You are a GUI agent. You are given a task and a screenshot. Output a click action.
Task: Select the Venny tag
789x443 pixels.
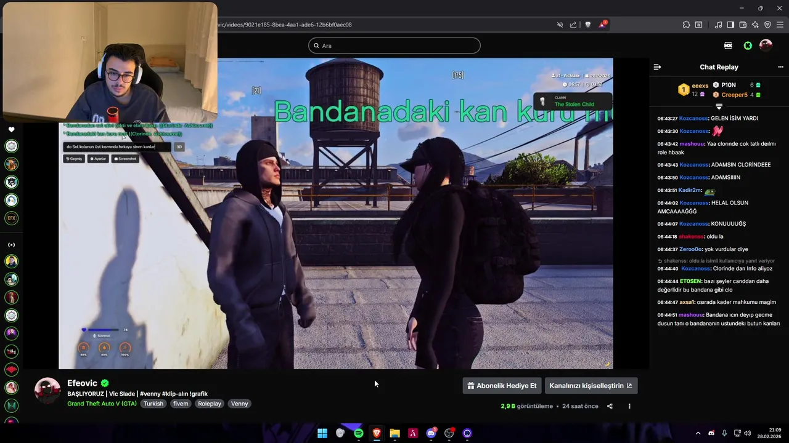coord(239,404)
